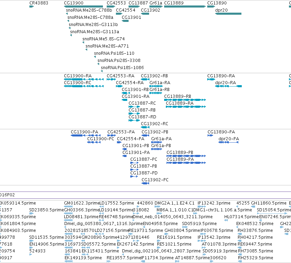Select the CG13887-RC transcript label
The image size is (291, 263).
pos(142,103)
